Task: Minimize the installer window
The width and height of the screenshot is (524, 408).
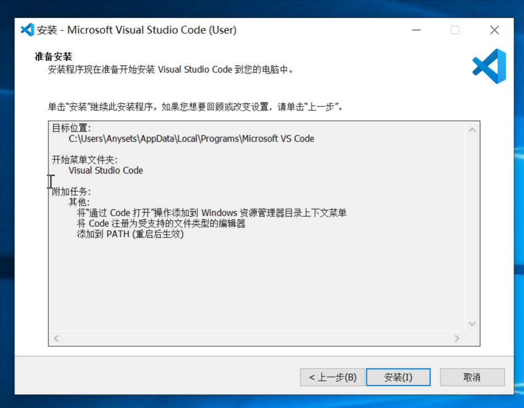Action: pos(417,30)
